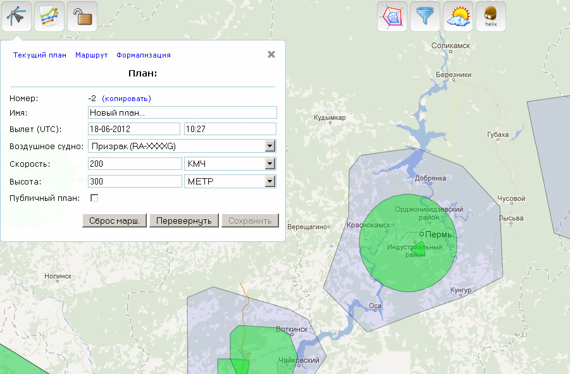
Task: Enable the Публичный план checkbox
Action: [x=94, y=198]
